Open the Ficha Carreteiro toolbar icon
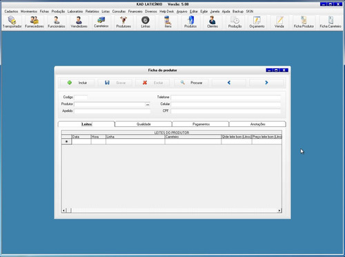This screenshot has height=257, width=345. (331, 22)
